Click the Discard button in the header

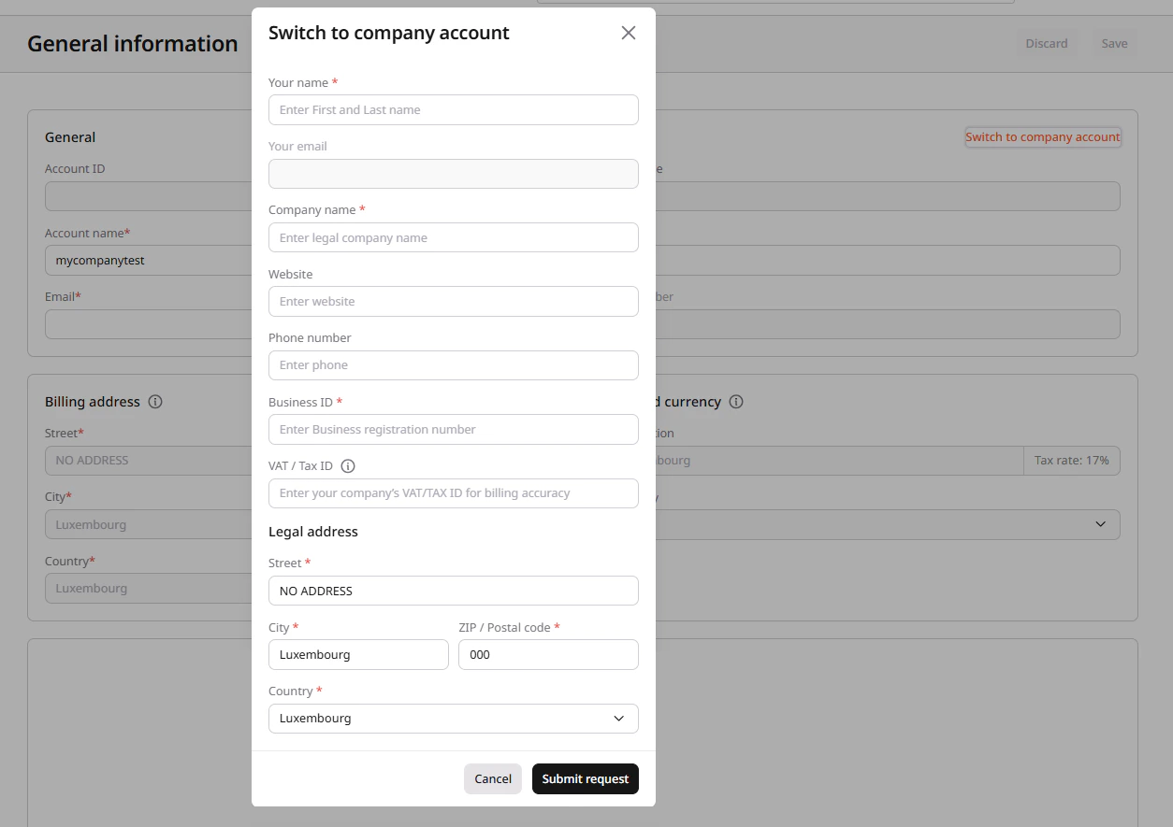click(x=1047, y=43)
